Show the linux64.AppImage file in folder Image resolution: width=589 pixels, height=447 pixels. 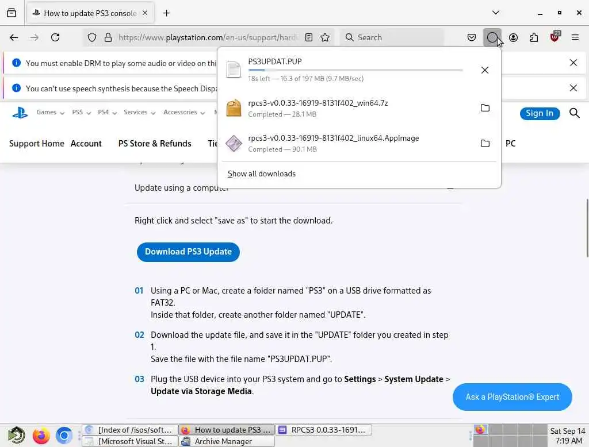point(485,143)
